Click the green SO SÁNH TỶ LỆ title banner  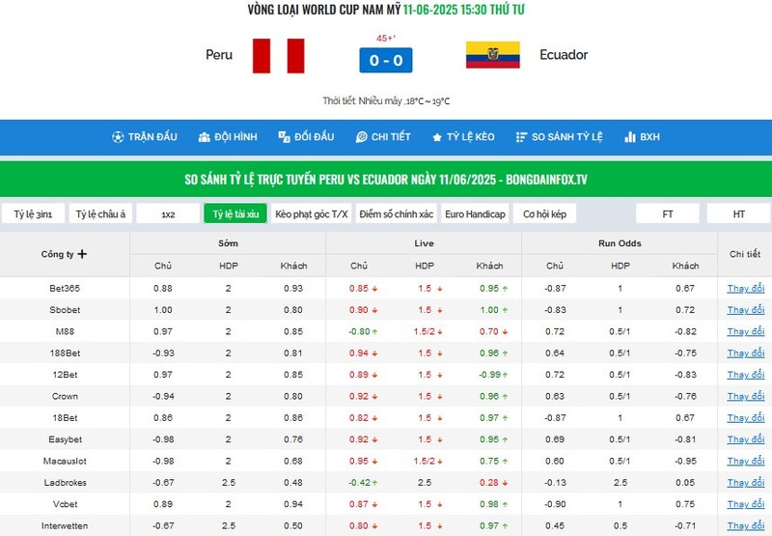coord(386,180)
